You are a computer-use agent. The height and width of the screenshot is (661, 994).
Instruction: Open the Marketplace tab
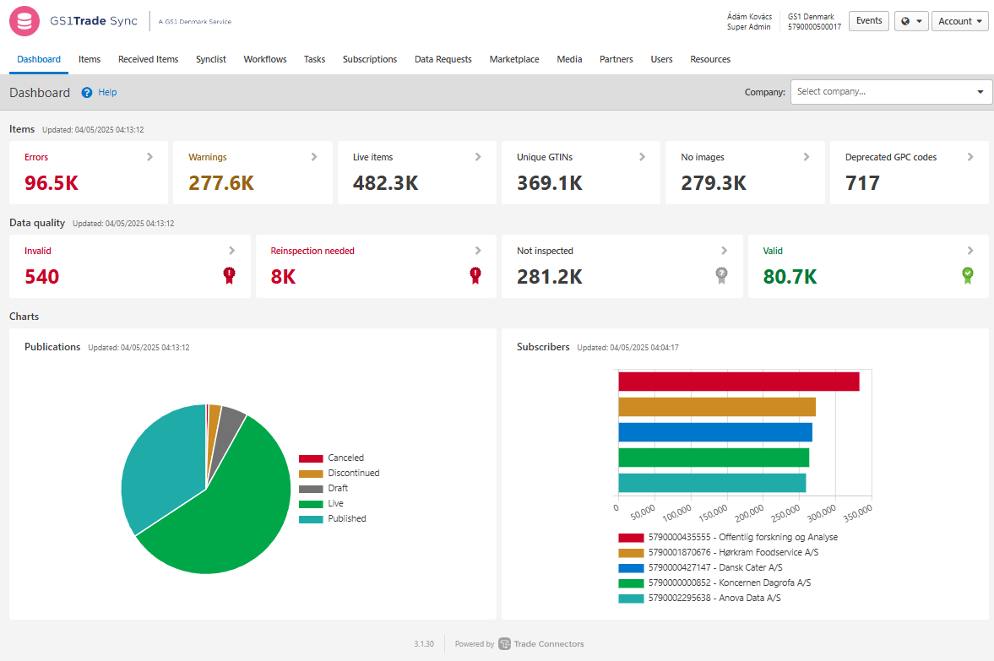(514, 59)
